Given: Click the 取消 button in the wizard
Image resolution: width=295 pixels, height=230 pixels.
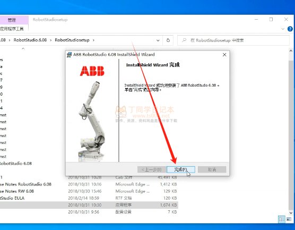Looking at the screenshot, I should point(212,169).
